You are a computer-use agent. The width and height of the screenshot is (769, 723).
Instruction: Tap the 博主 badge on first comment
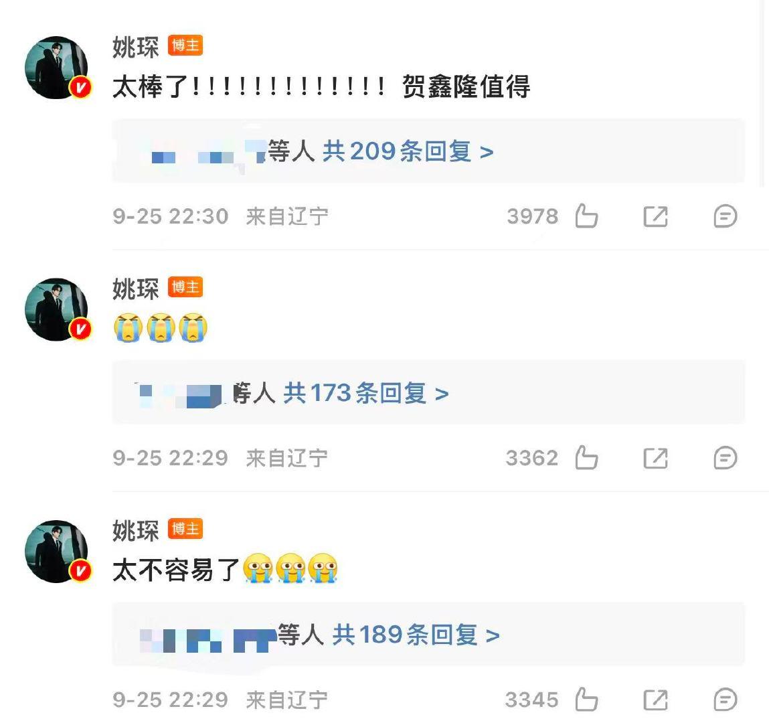point(185,46)
